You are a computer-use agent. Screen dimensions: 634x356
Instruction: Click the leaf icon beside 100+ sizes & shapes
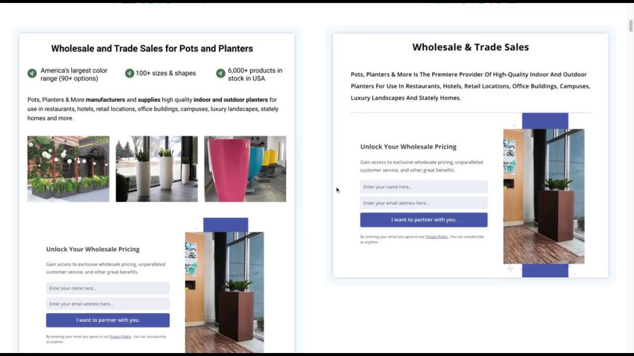click(130, 73)
